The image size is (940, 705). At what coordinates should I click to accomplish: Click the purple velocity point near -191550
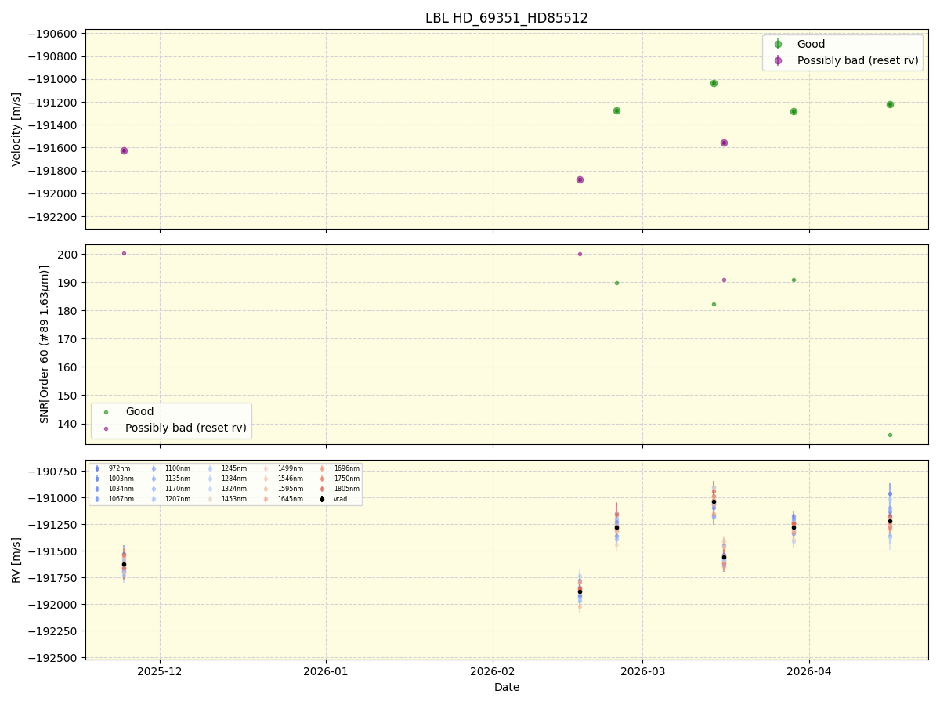724,143
